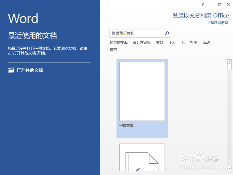
Task: Focus the 搜索联机模板 search box
Action: (x=140, y=33)
